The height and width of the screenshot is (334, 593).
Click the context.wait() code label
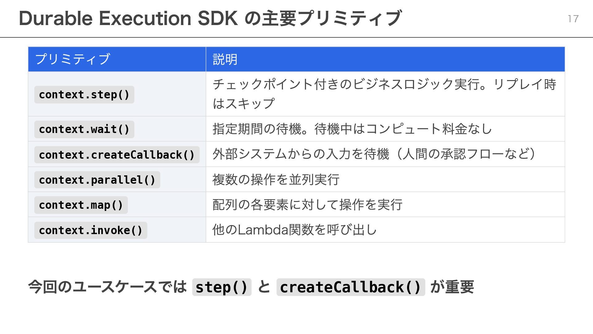pos(84,129)
